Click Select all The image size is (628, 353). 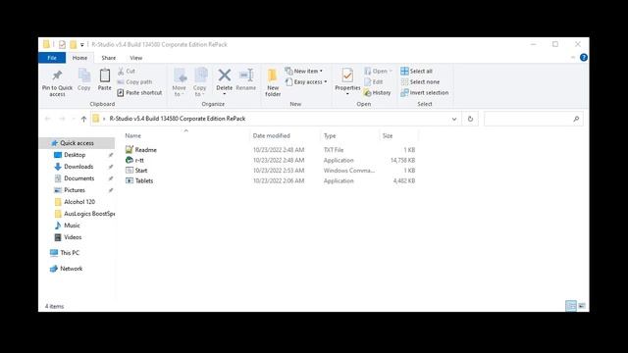click(x=416, y=71)
